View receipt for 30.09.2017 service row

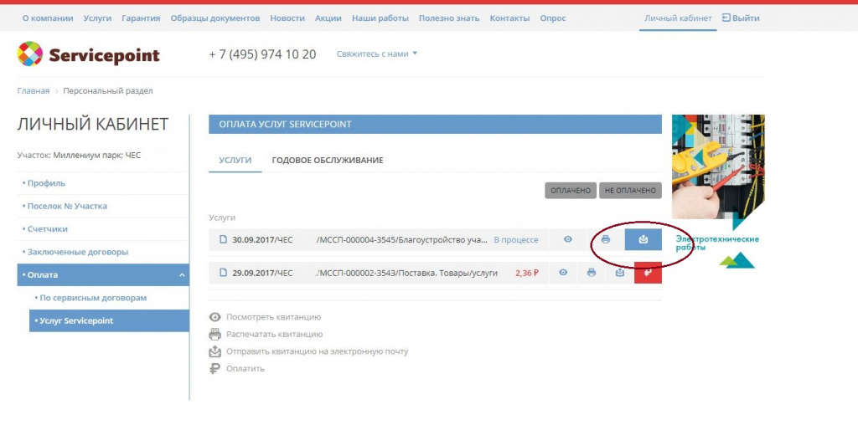pos(568,239)
